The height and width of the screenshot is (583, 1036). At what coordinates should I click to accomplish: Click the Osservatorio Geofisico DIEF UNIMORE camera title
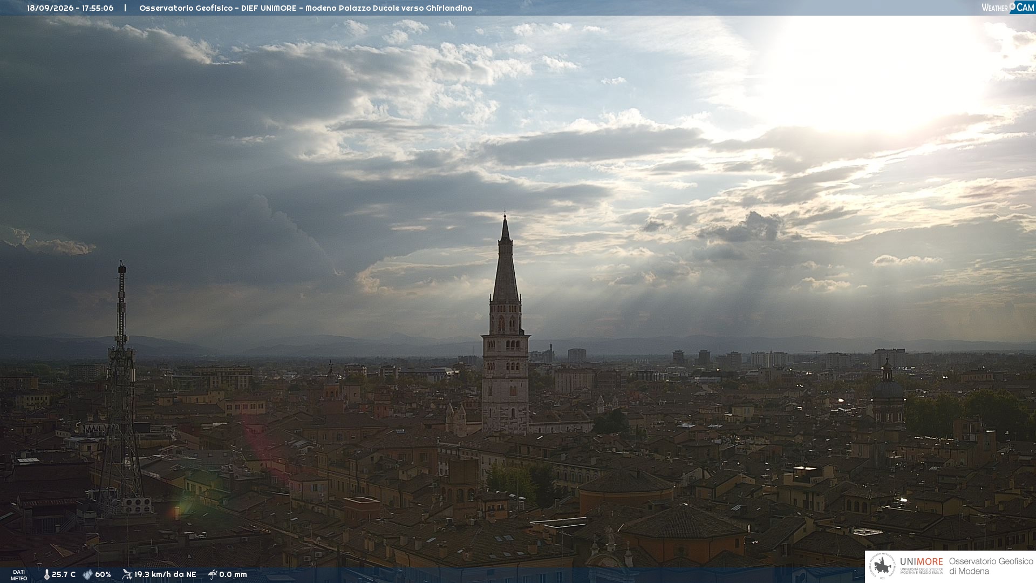(x=306, y=8)
